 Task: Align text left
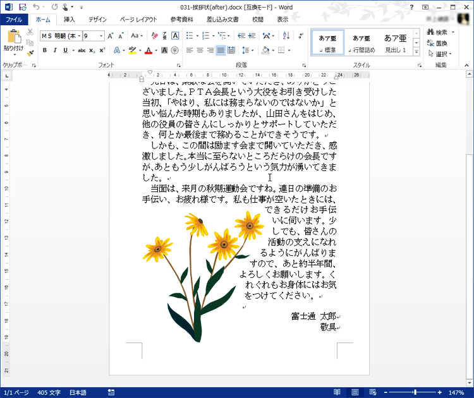[190, 50]
